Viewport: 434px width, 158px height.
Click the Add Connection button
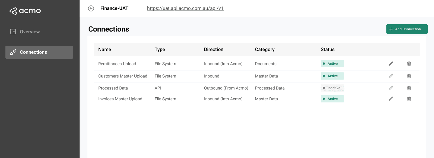[407, 29]
